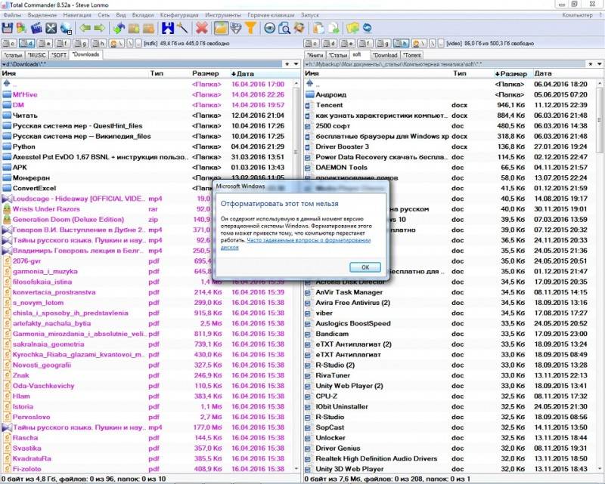The height and width of the screenshot is (484, 605).
Task: Click the magnifier search files icon
Action: (x=284, y=28)
